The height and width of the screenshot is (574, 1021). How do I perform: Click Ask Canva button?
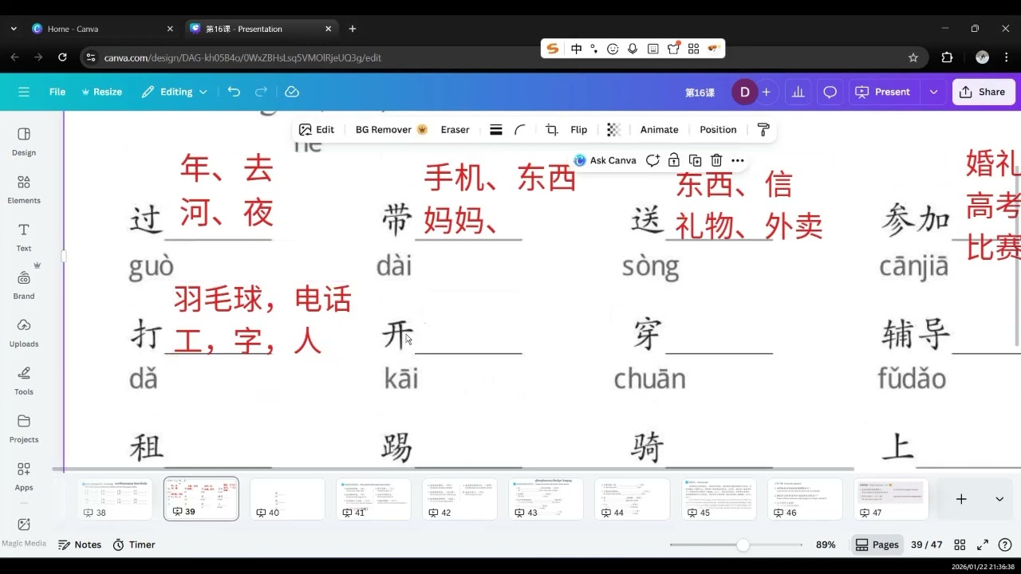pyautogui.click(x=605, y=160)
